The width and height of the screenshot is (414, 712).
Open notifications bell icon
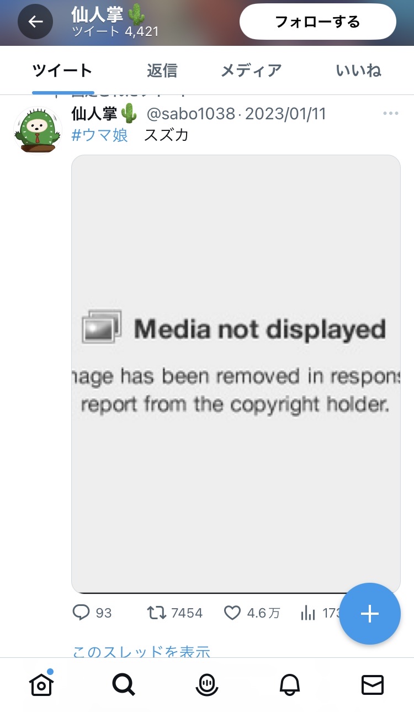point(289,685)
